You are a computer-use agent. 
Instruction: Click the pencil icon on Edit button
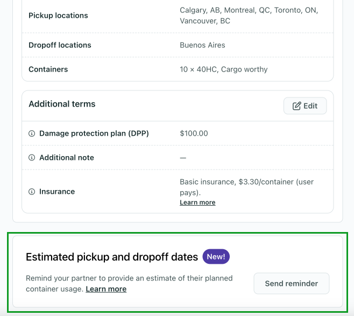(x=296, y=106)
